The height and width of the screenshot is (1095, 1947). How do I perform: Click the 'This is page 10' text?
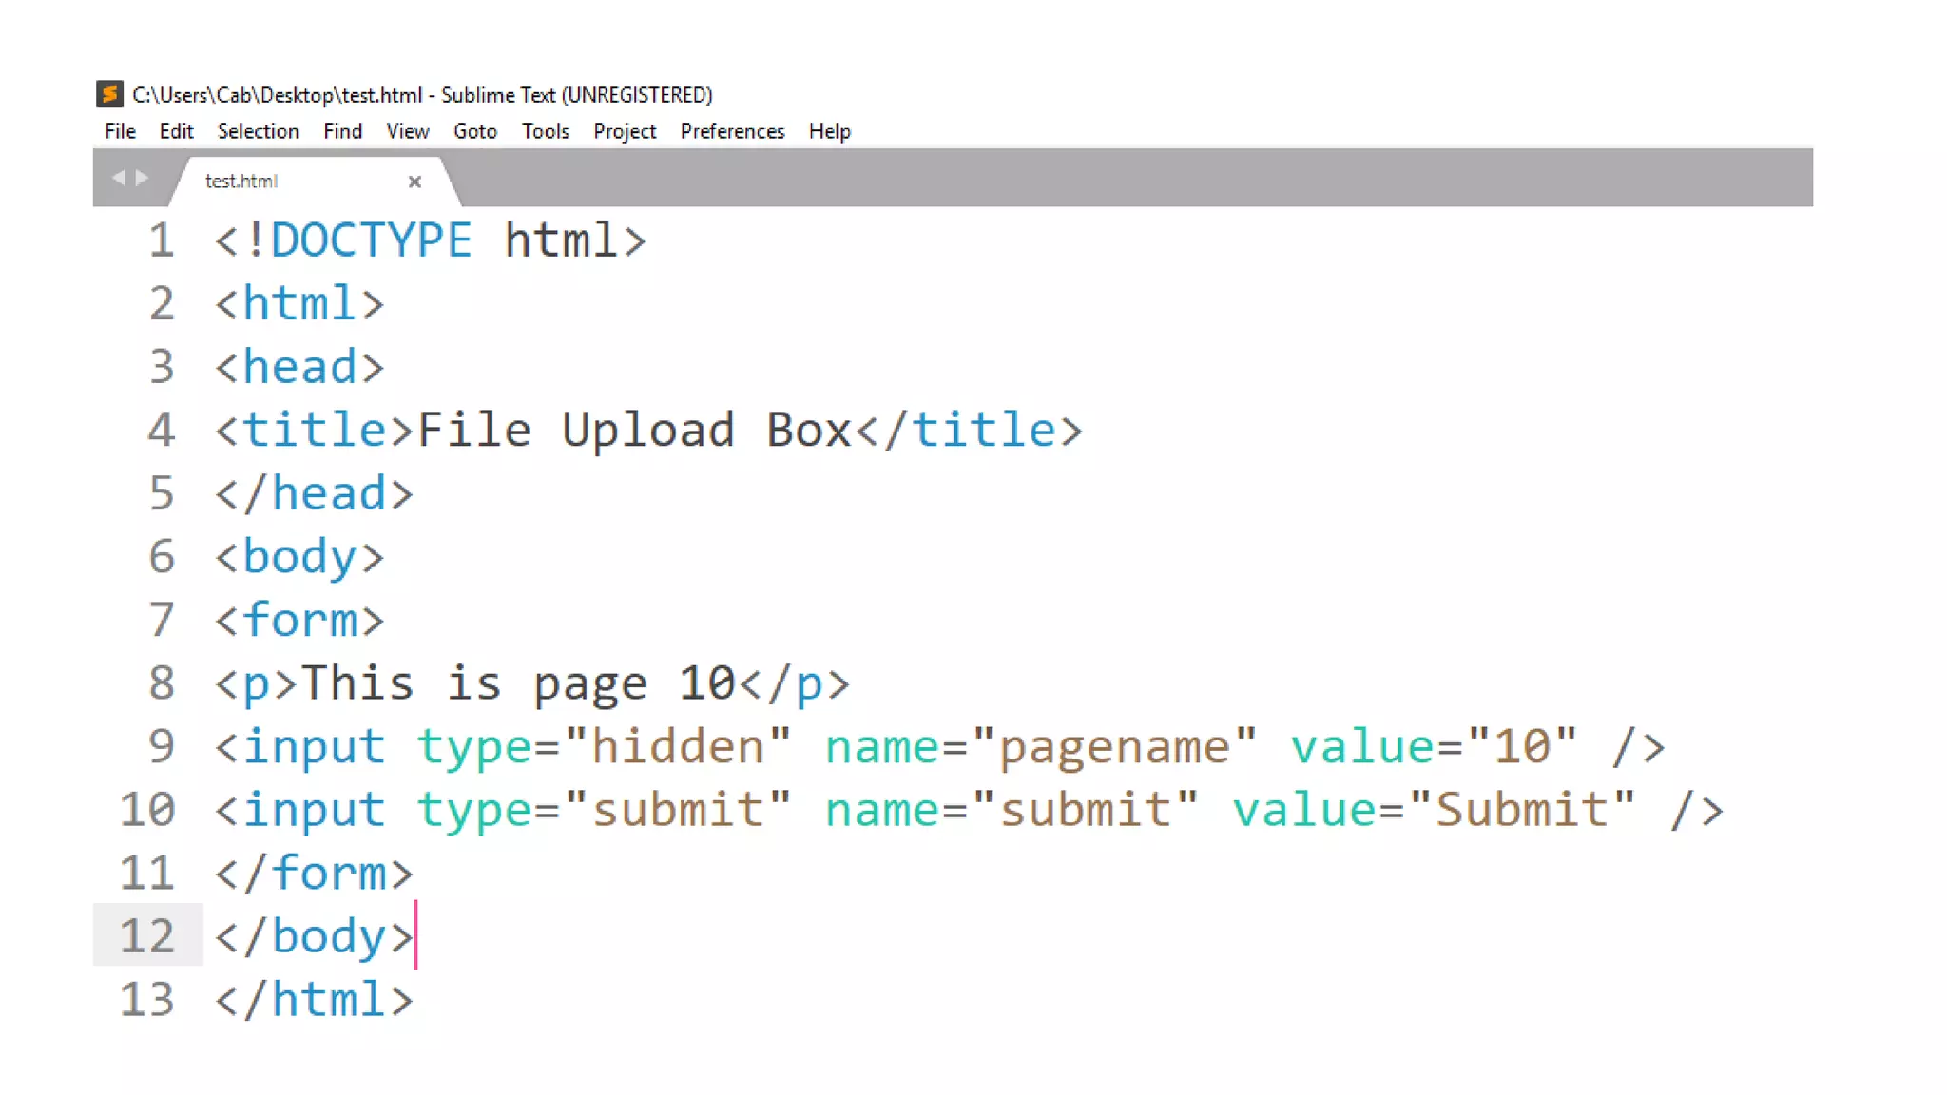point(518,683)
